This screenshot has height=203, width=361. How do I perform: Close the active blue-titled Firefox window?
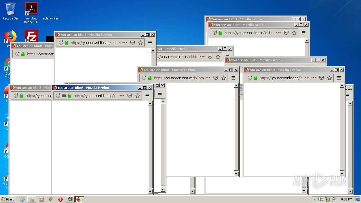point(150,88)
